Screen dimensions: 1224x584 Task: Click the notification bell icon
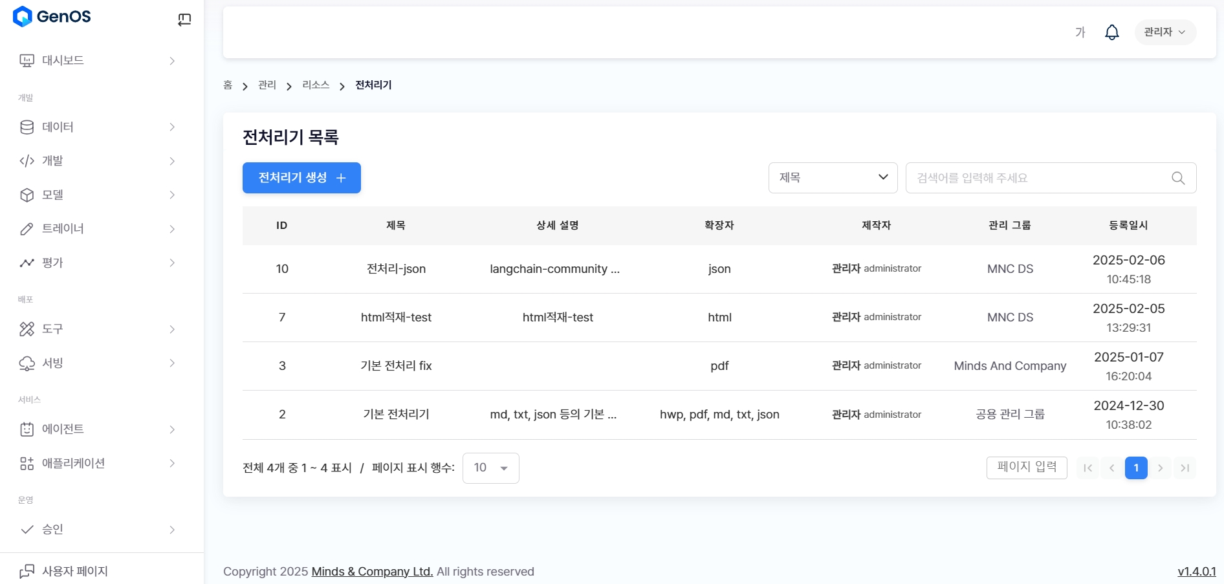click(x=1111, y=32)
